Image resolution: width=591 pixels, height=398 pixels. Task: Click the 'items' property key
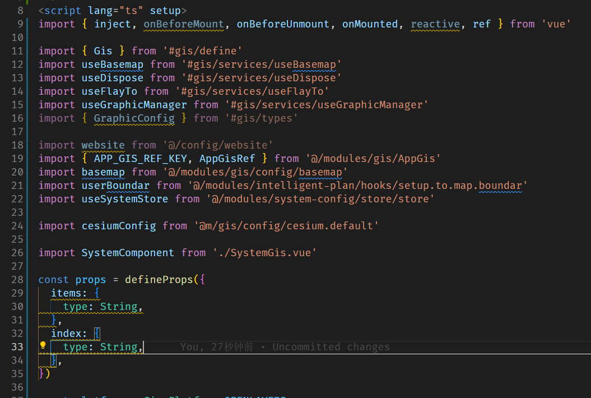coord(66,293)
